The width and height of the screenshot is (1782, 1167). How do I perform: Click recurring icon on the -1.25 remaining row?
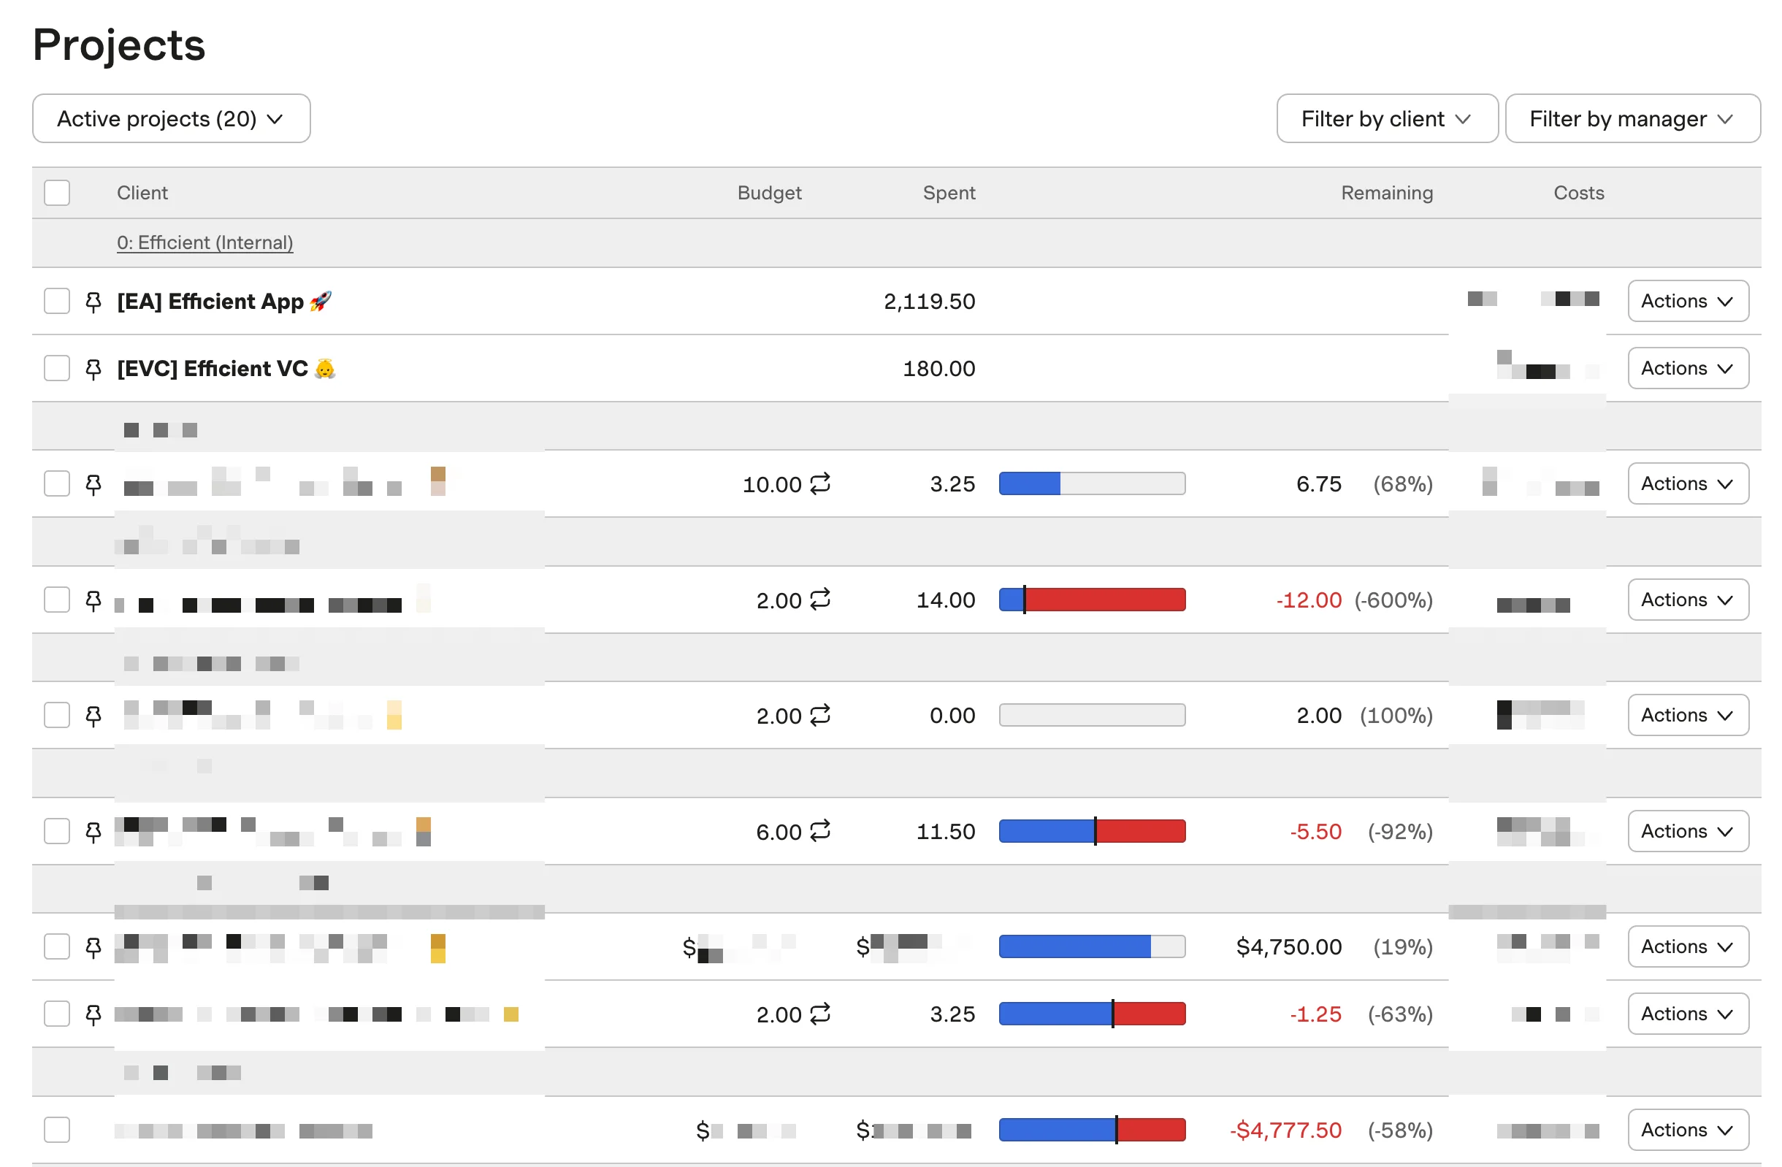(821, 1014)
